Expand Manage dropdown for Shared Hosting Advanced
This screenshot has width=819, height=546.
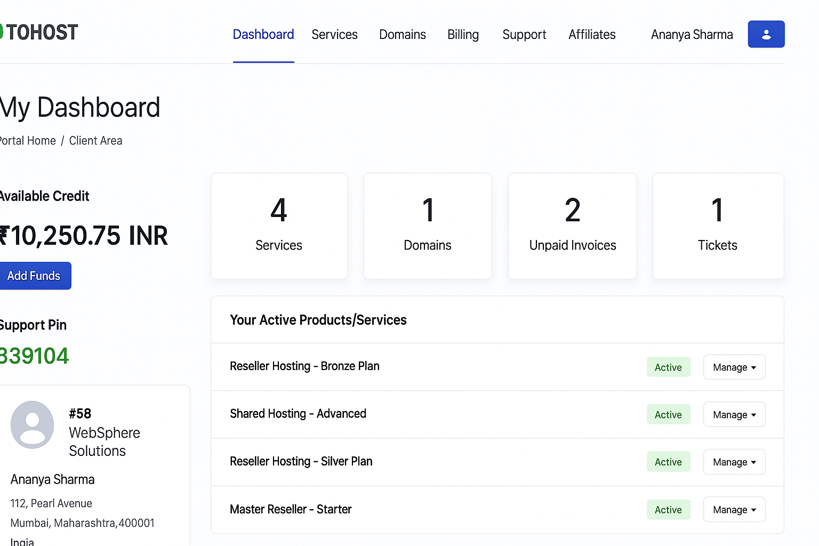[734, 415]
